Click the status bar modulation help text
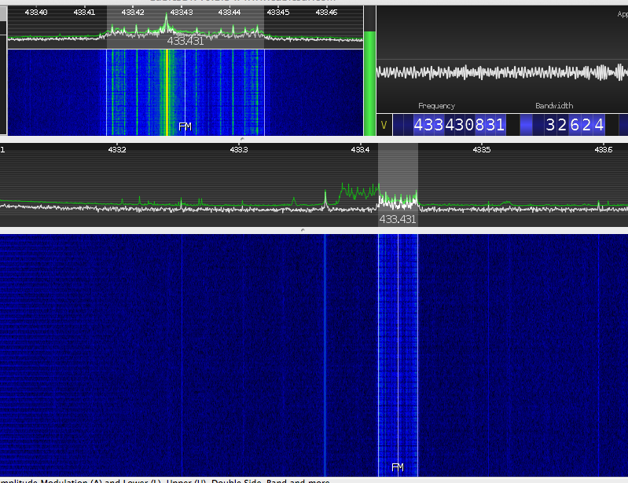The image size is (628, 483). pyautogui.click(x=164, y=481)
